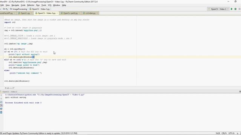Switch to the cv2video.py editor tab
This screenshot has height=135, width=241.
[90, 13]
